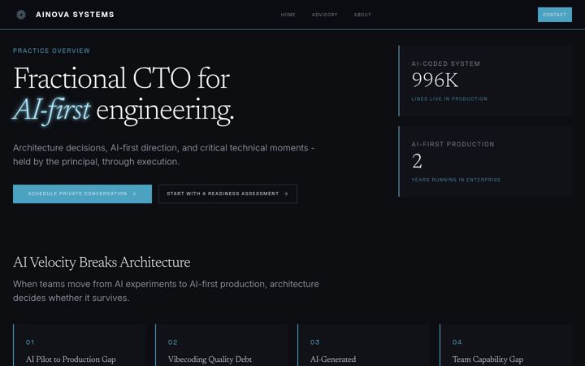The width and height of the screenshot is (585, 366).
Task: Open the Home nav item
Action: click(x=288, y=15)
